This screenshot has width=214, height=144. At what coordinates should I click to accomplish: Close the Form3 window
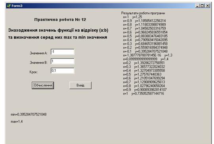[x=208, y=6]
